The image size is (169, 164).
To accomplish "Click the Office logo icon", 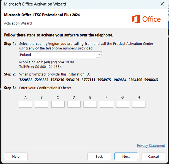I will click(x=136, y=19).
